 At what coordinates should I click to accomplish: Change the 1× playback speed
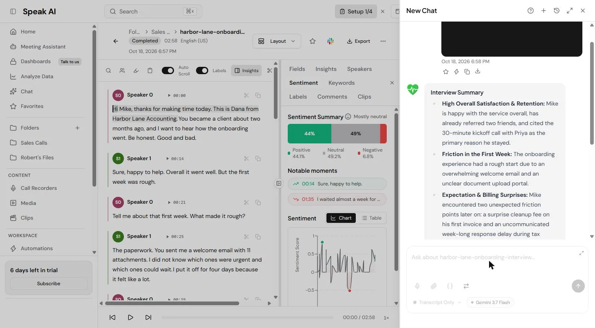point(386,317)
